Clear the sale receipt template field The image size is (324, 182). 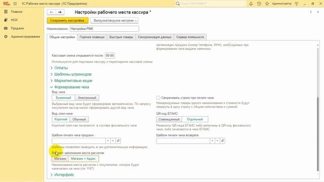click(x=113, y=141)
